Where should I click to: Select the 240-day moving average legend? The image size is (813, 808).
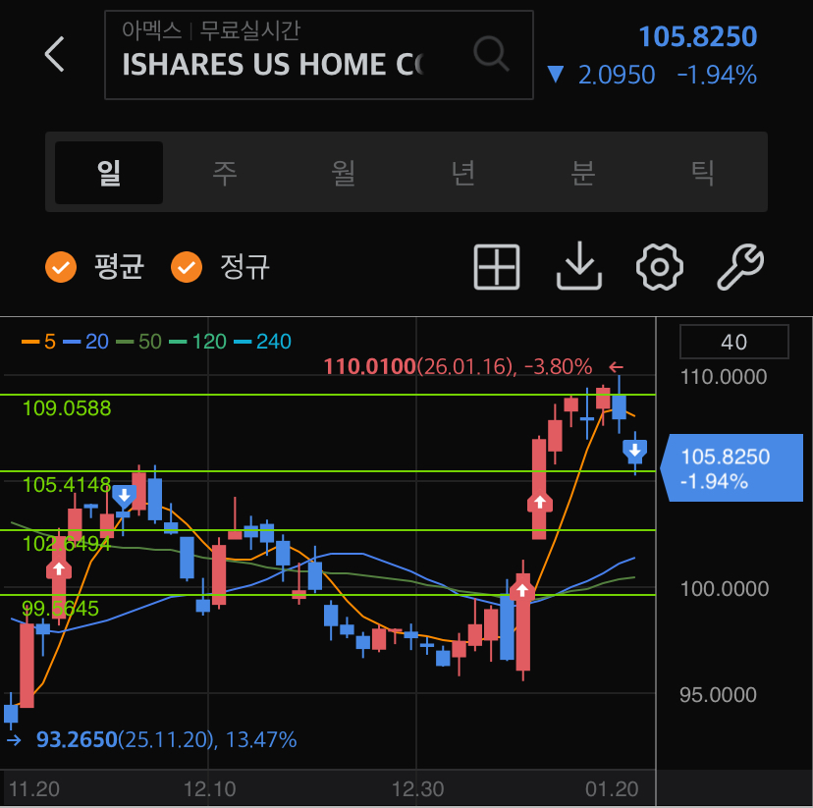coord(262,342)
